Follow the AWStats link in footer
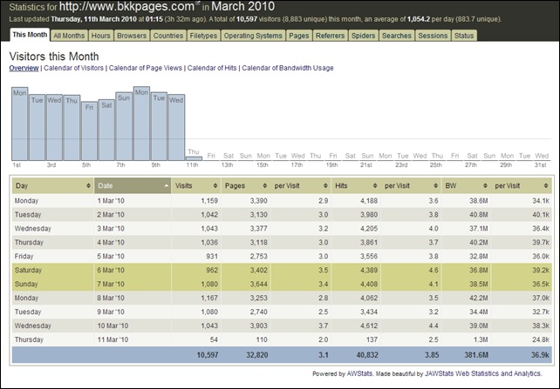The width and height of the screenshot is (560, 389). point(359,373)
